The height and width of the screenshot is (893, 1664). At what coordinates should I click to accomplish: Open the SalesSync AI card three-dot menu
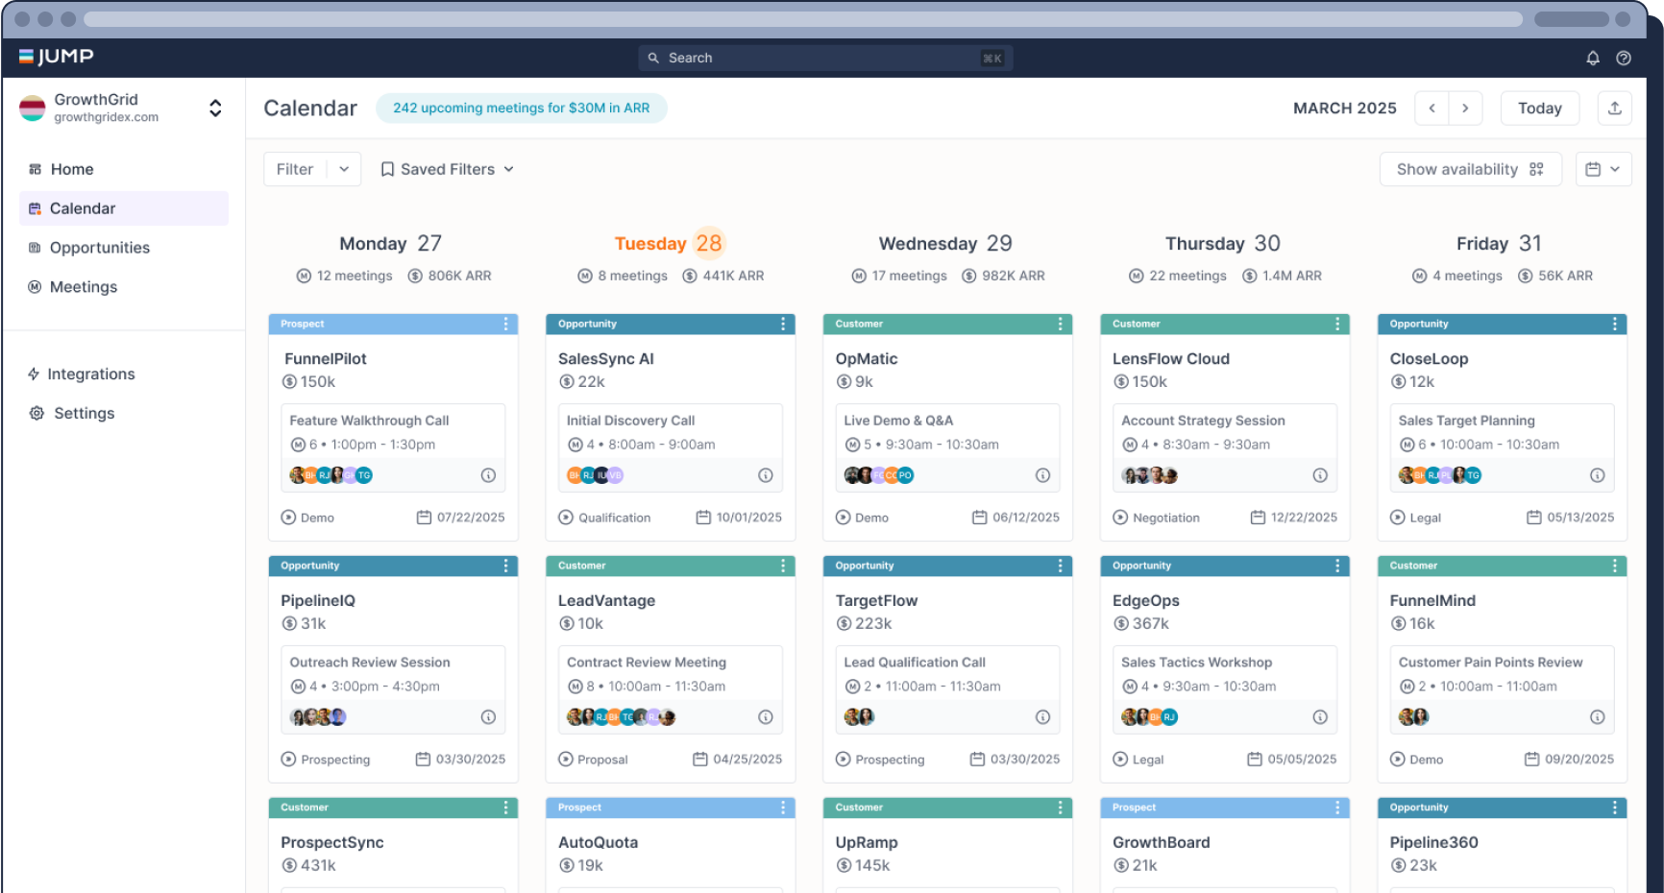point(783,325)
